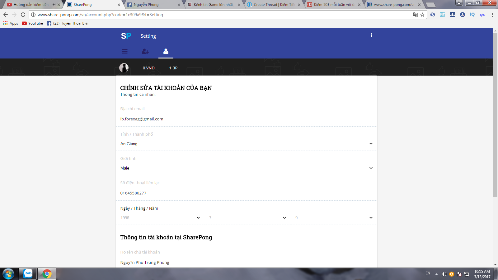Reload the current page

[x=23, y=15]
